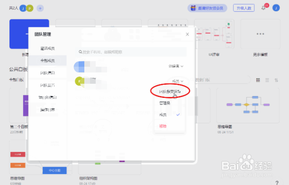
Task: Collapse the 成员 role dropdown for user P
Action: pyautogui.click(x=178, y=81)
